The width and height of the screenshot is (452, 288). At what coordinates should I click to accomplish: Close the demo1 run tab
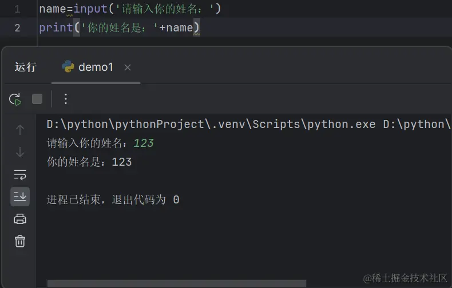coord(128,67)
